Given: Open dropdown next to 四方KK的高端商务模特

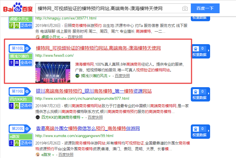Looking at the screenshot, I should pos(83,118).
